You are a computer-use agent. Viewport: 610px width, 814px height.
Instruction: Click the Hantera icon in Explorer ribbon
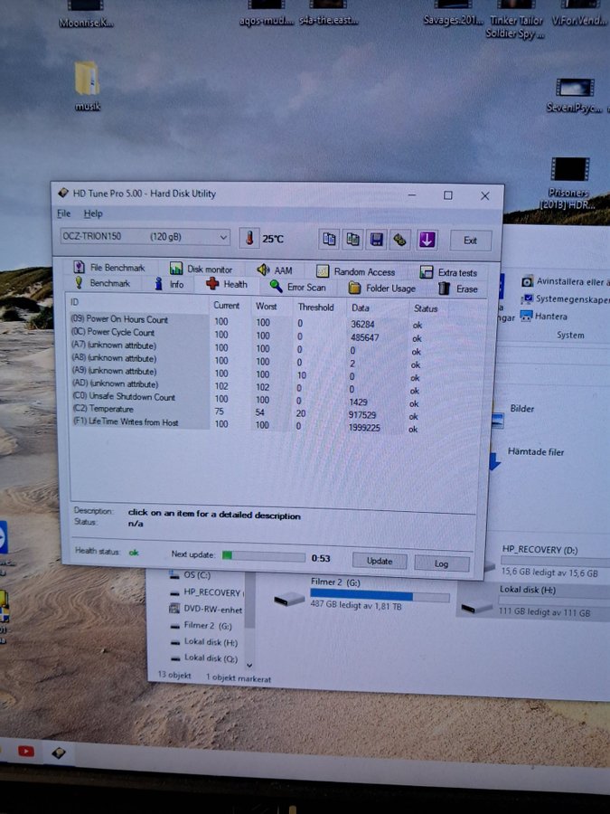tap(527, 317)
